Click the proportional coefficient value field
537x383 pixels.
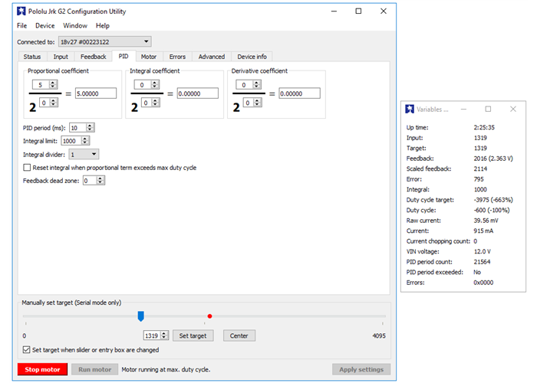(96, 93)
